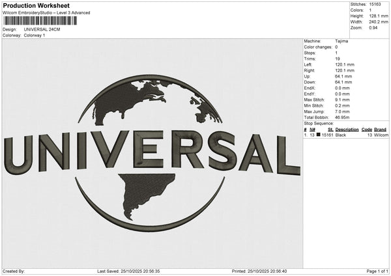Select max jump value '7.0 mm'

[x=342, y=111]
